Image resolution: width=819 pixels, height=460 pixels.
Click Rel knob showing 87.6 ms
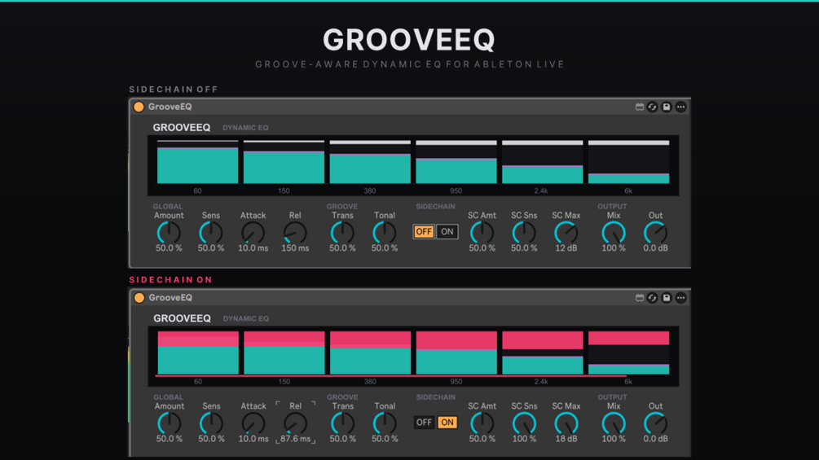pos(296,423)
